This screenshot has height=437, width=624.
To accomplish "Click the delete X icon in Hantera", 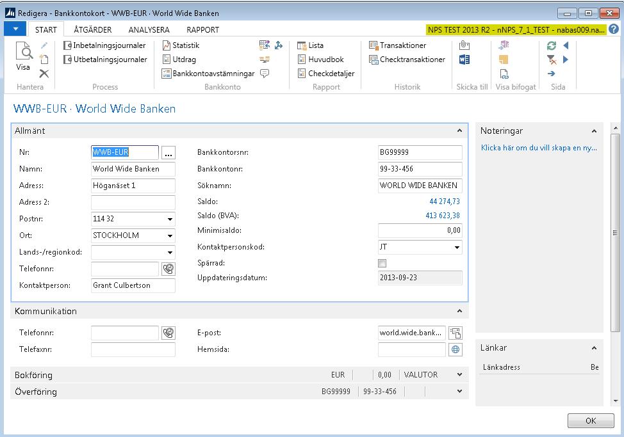I will click(44, 74).
